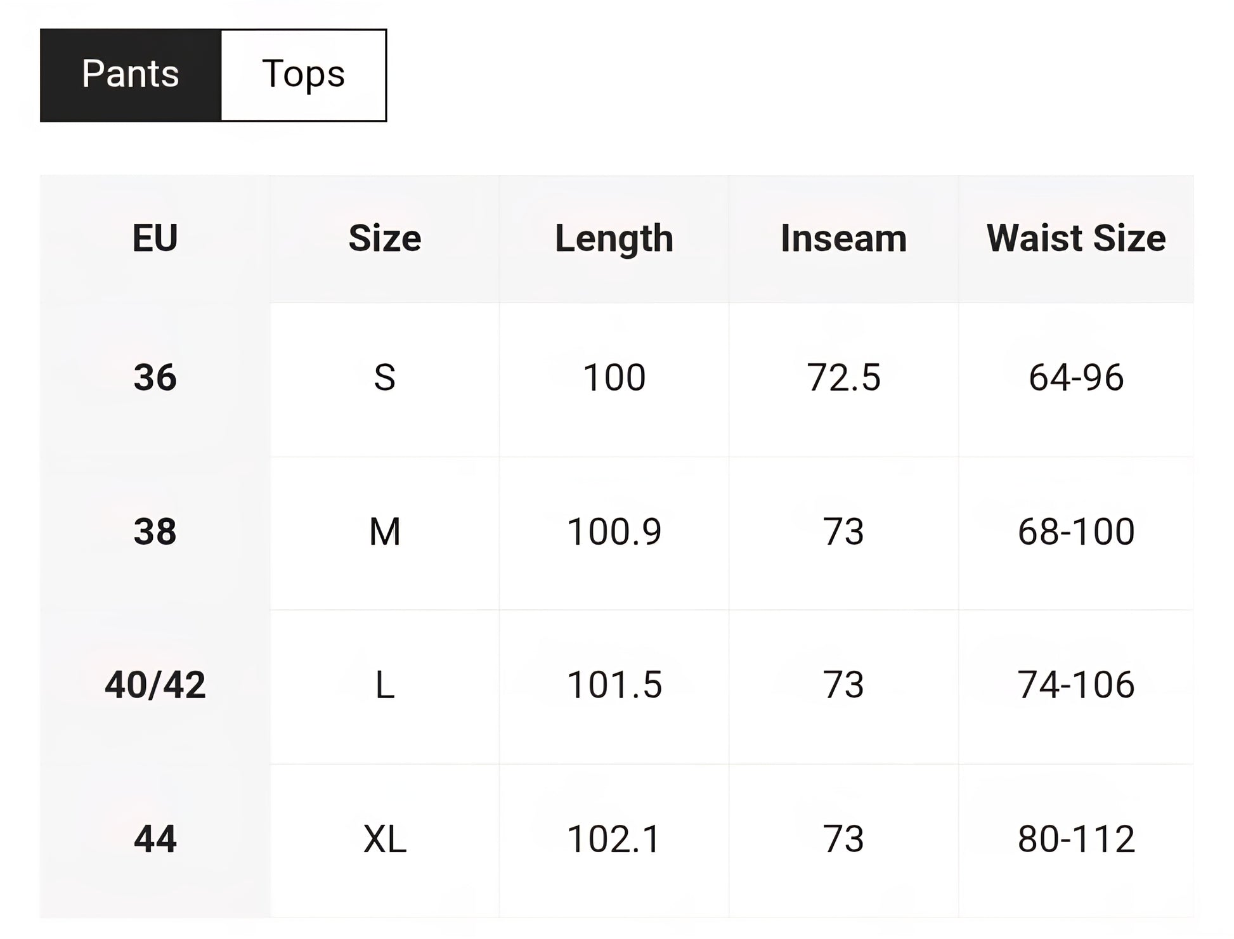Click the Inseam column header
1234x939 pixels.
pyautogui.click(x=843, y=239)
